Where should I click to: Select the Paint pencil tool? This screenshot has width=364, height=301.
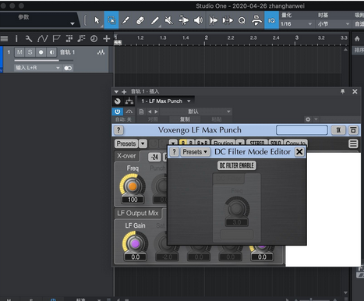[x=154, y=20]
